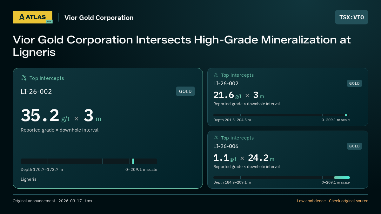Click the Ligneris project label
This screenshot has width=381, height=214.
29,179
